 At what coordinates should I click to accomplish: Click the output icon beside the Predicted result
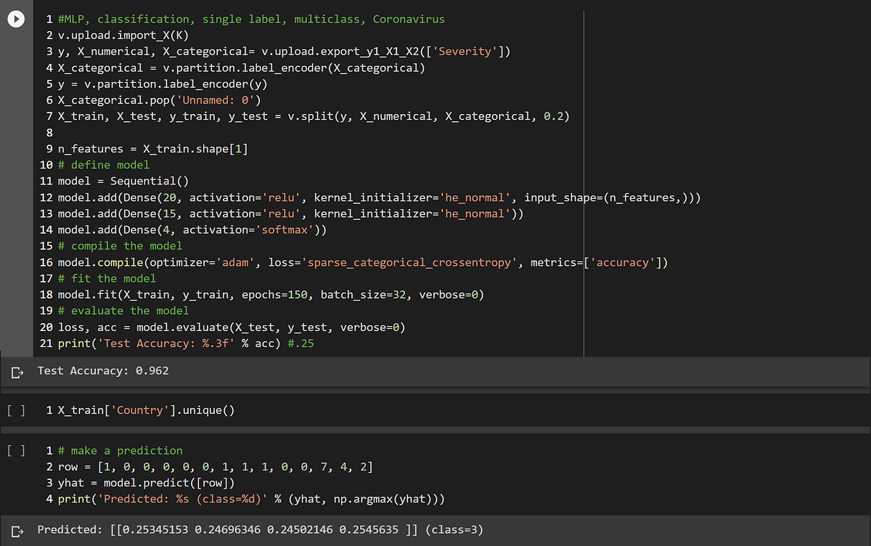pos(16,529)
